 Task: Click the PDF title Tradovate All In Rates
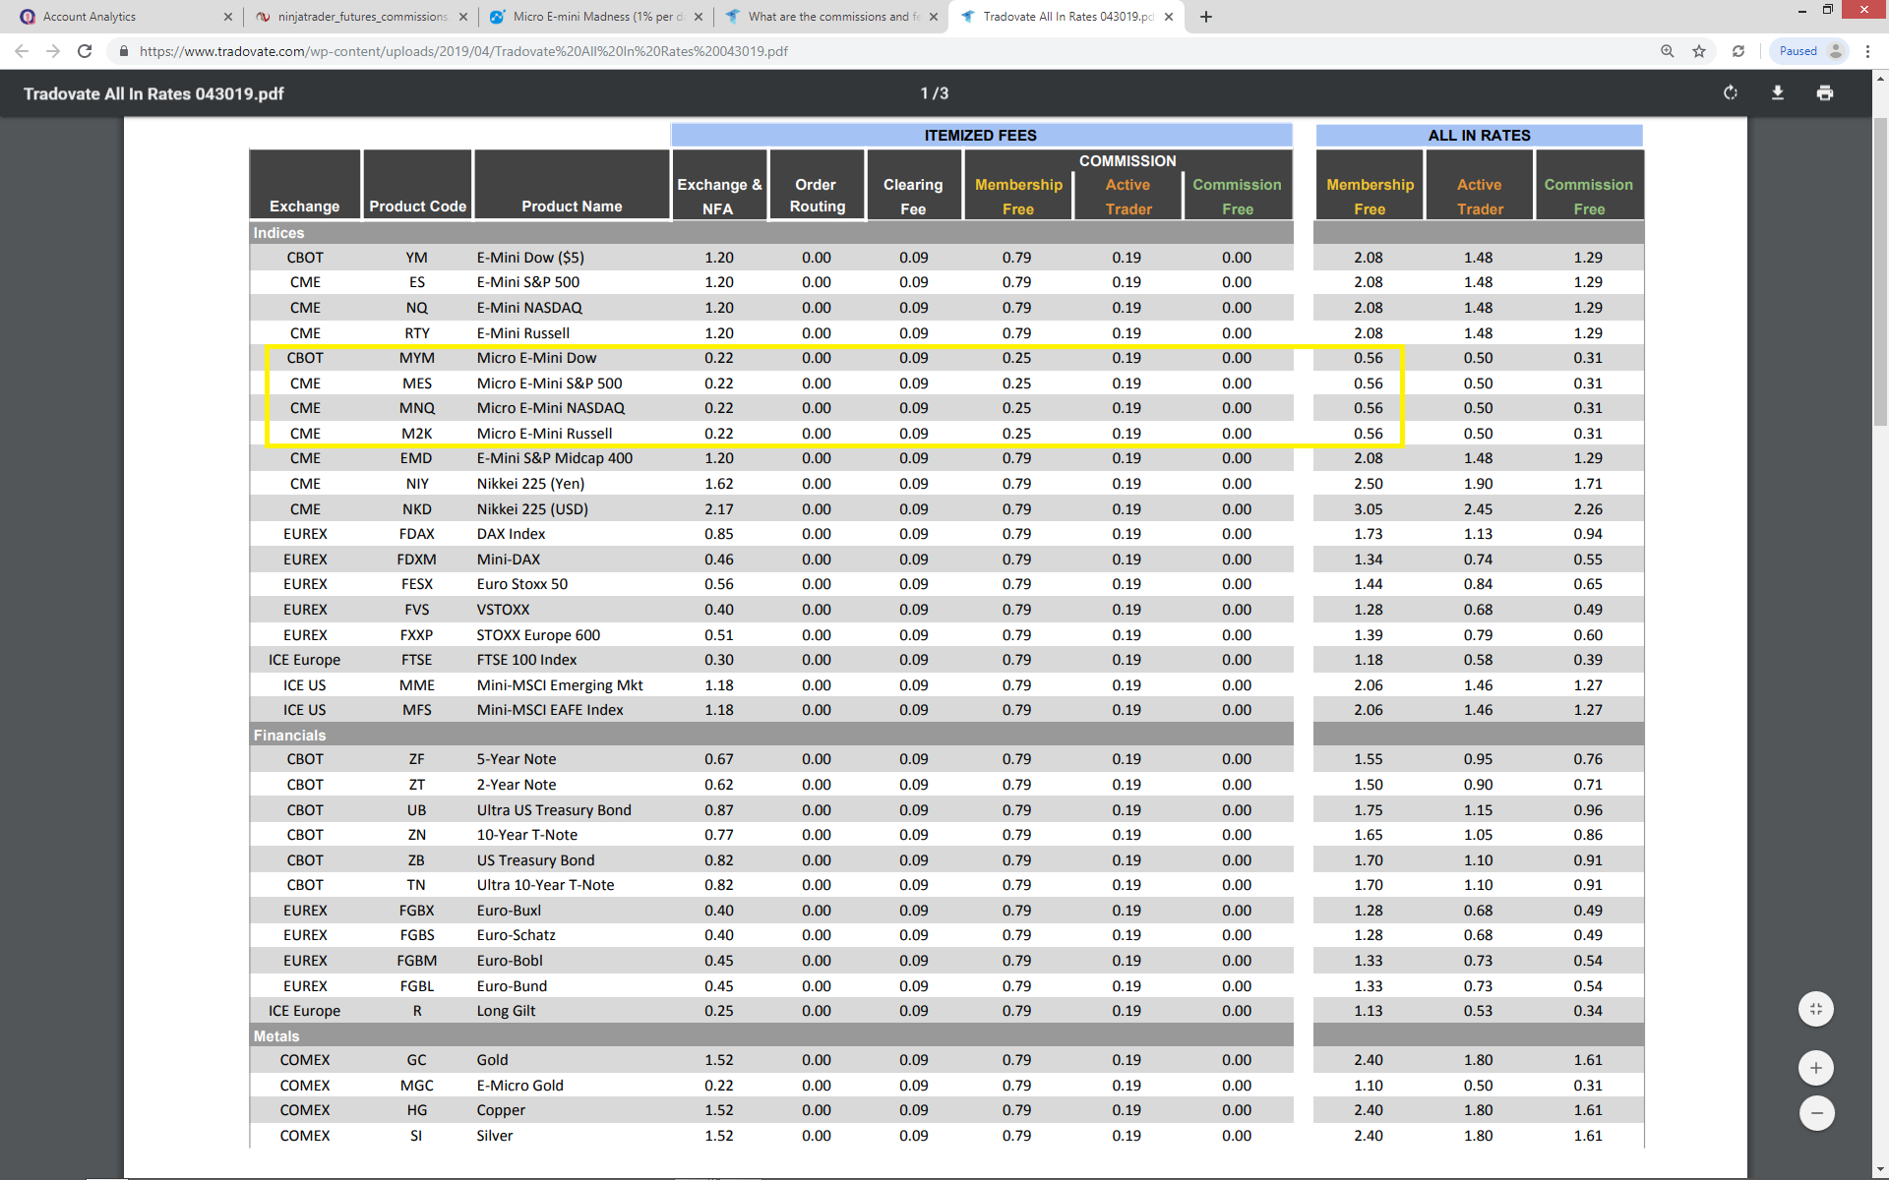pyautogui.click(x=153, y=93)
